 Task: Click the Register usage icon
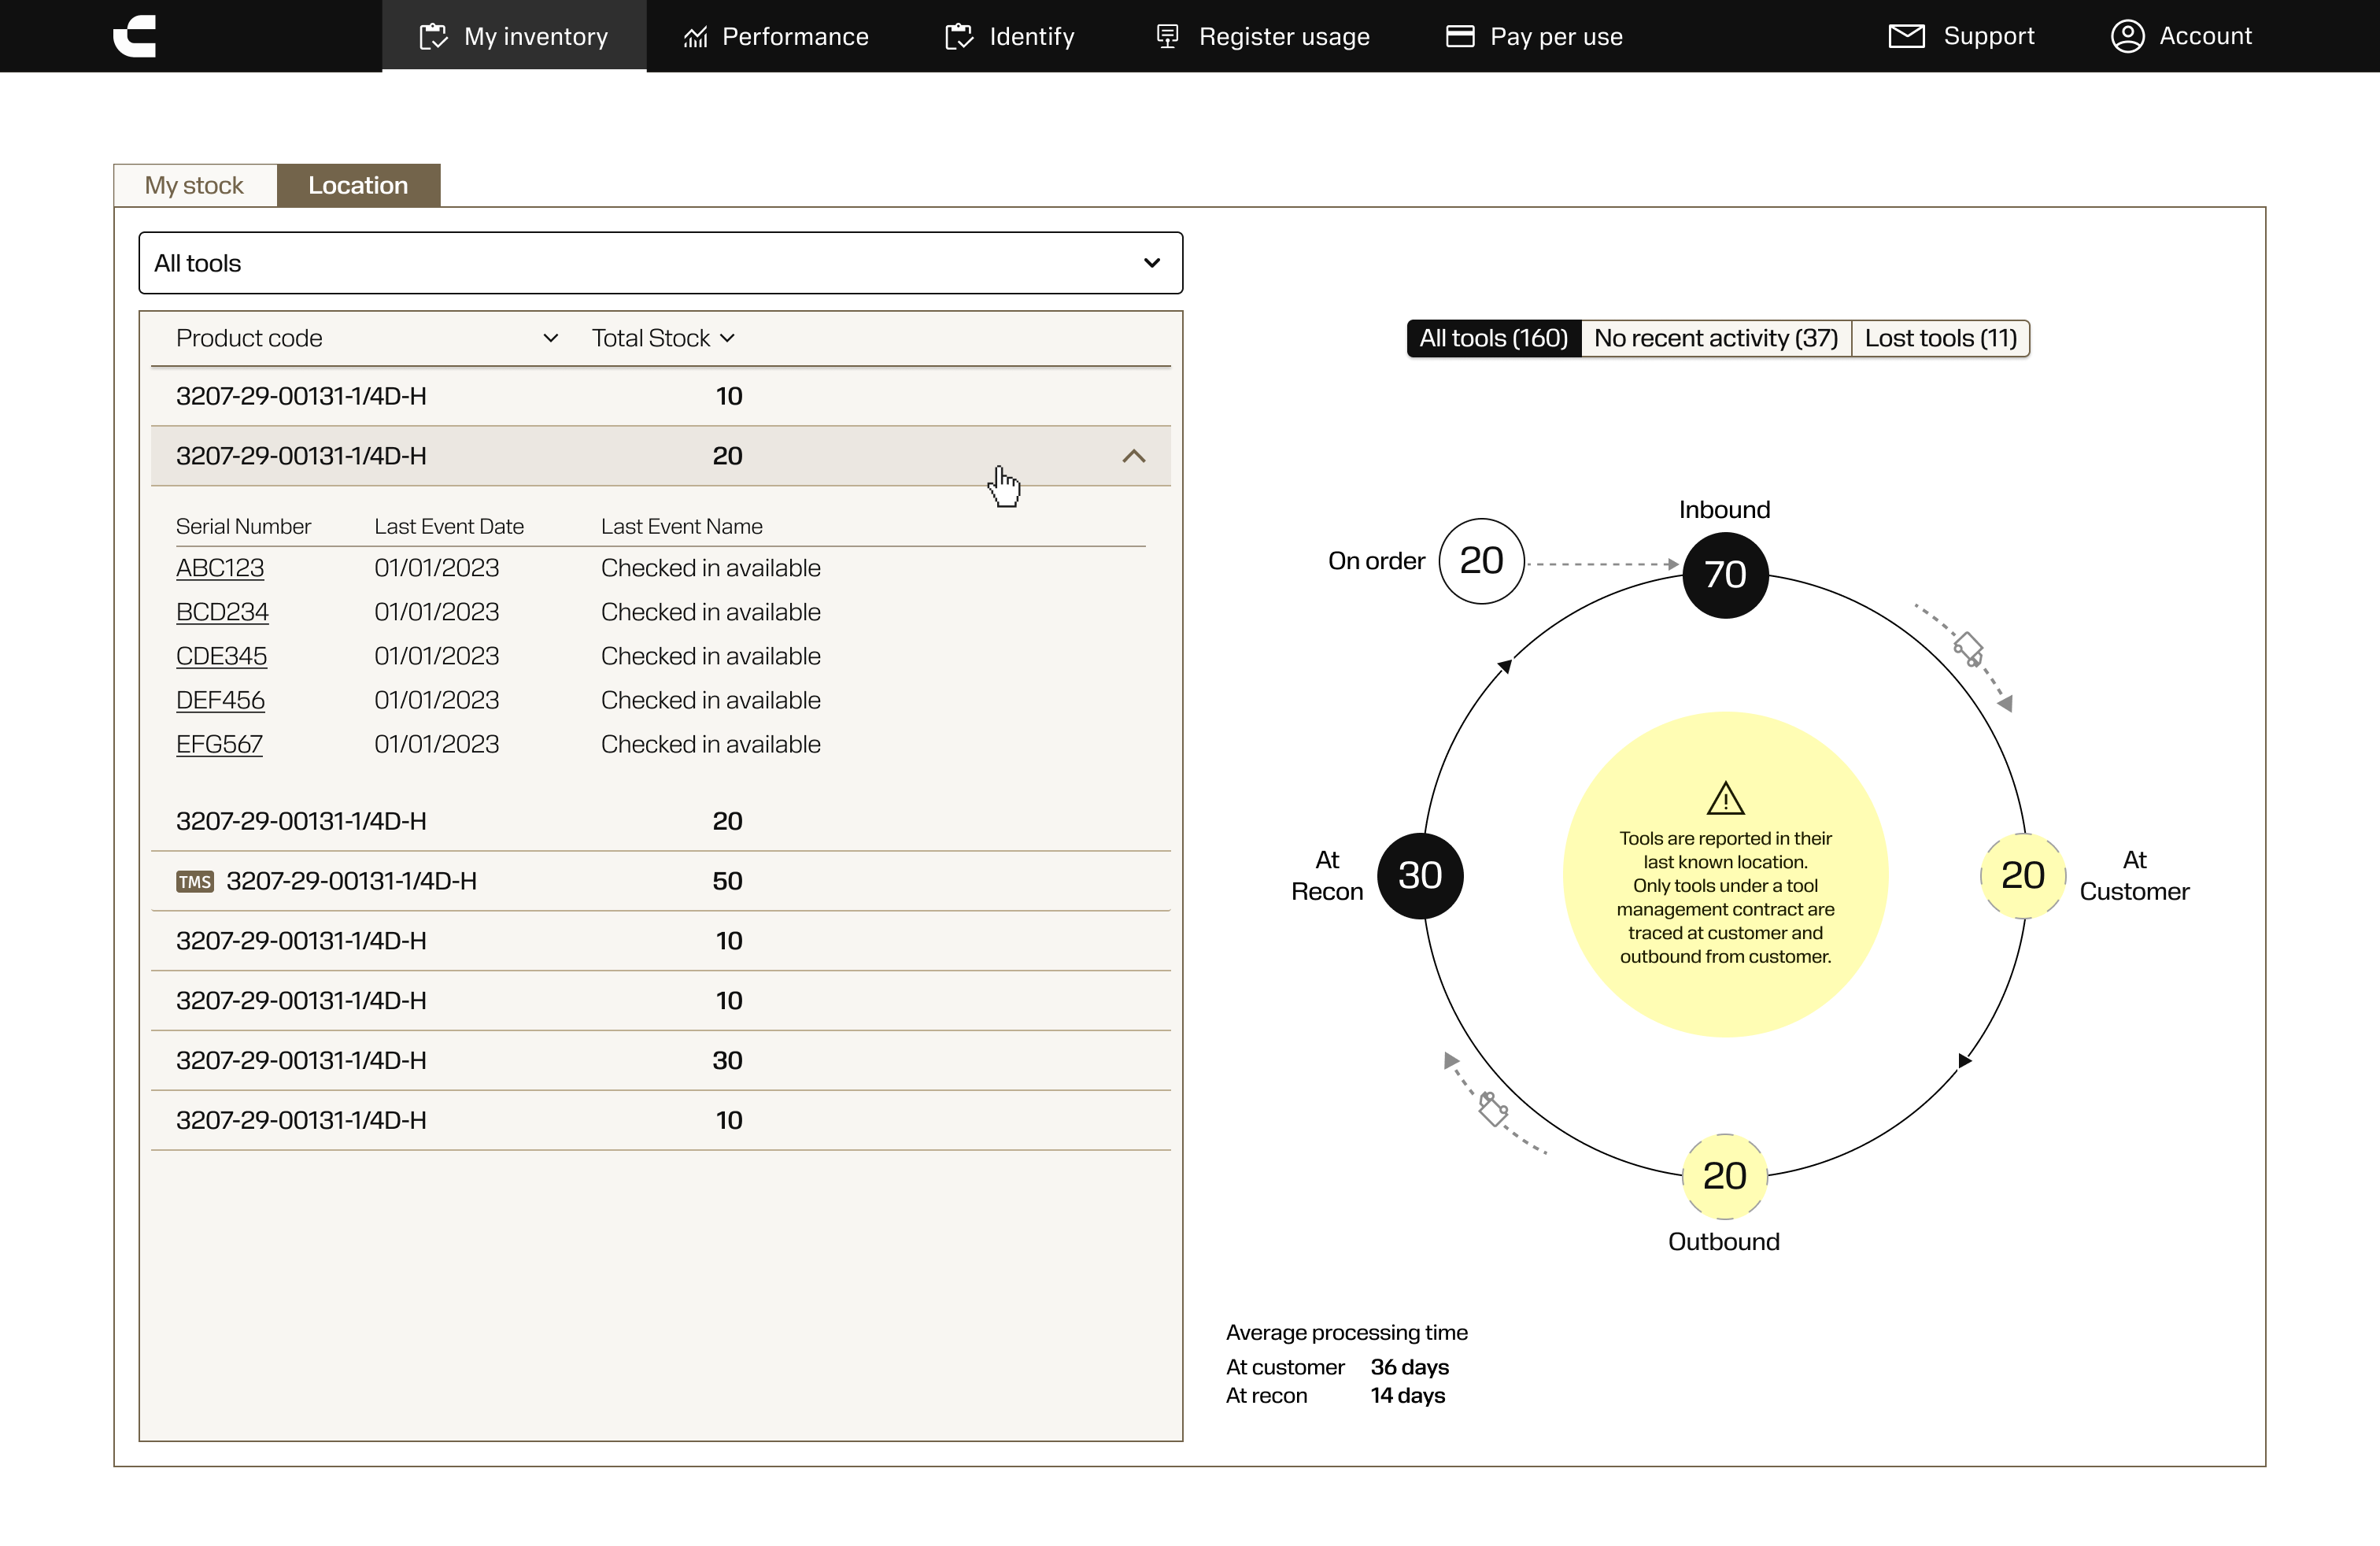[x=1167, y=37]
